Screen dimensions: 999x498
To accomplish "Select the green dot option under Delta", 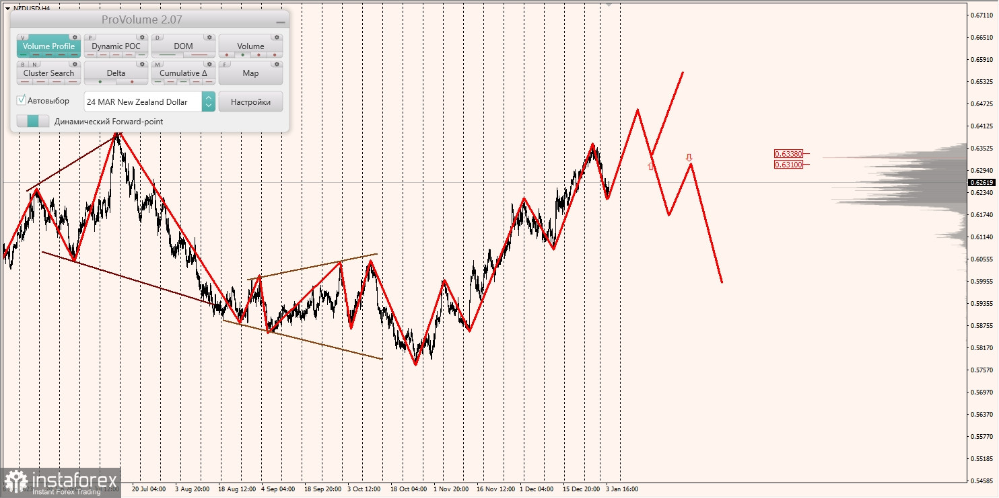I will [x=100, y=82].
